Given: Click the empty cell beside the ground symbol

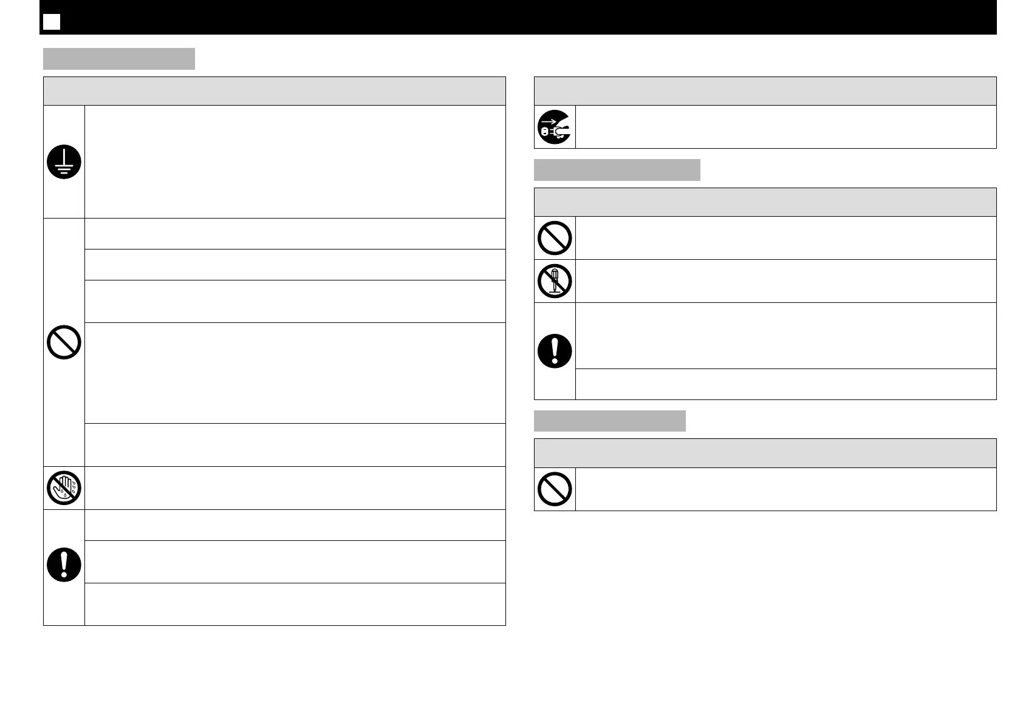Looking at the screenshot, I should [295, 161].
